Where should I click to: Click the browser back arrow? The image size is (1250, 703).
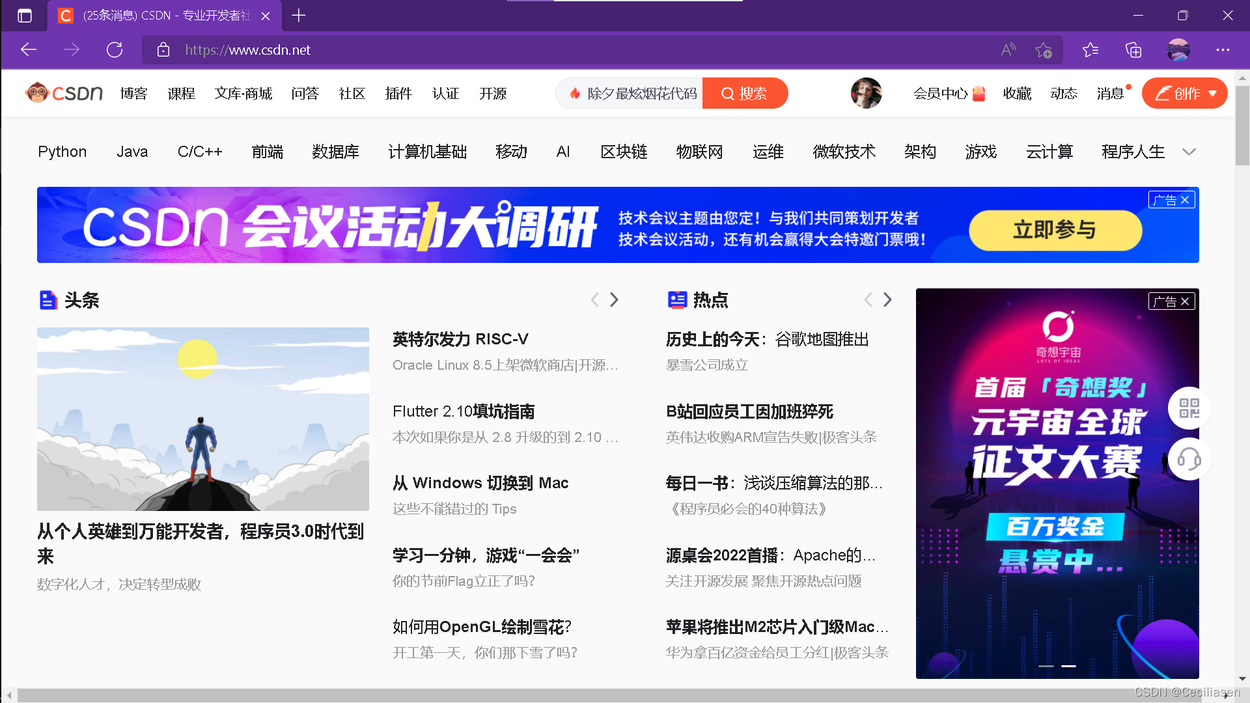click(x=29, y=49)
